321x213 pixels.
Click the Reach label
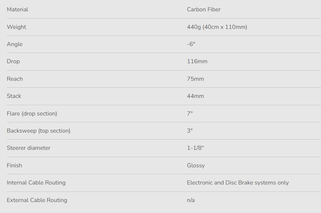(15, 79)
